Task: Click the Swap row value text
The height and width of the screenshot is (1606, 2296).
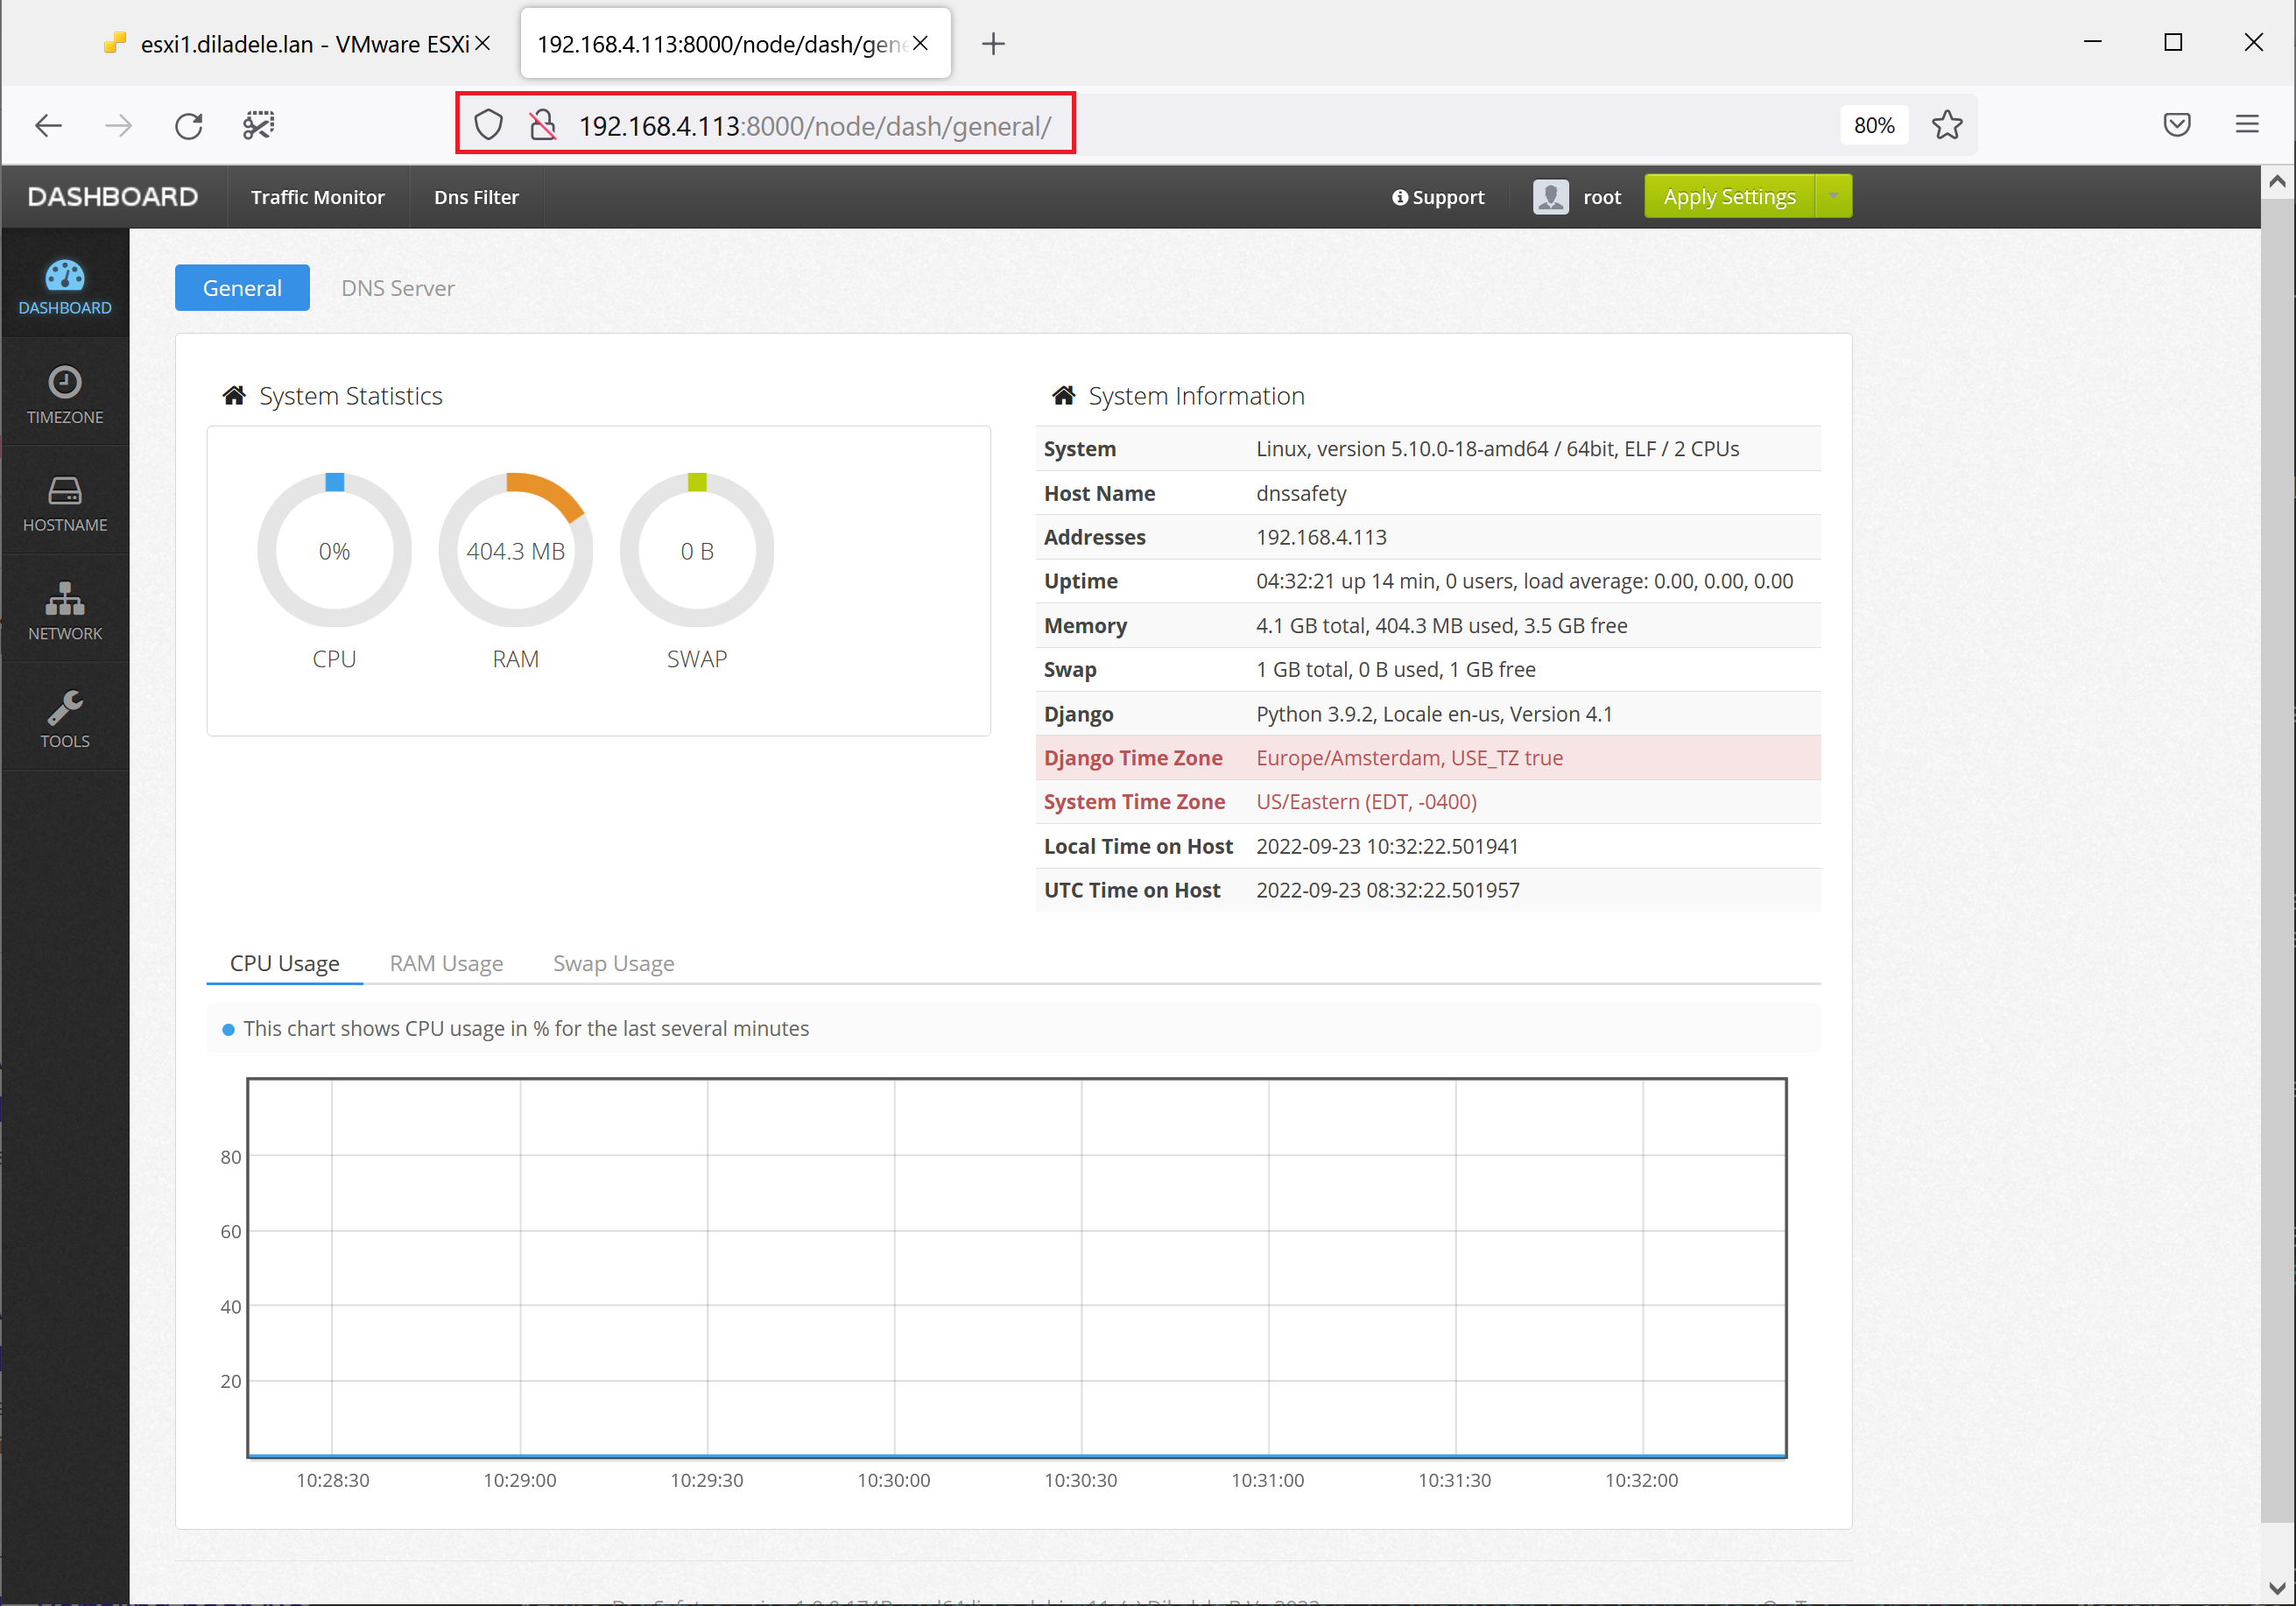Action: point(1395,669)
